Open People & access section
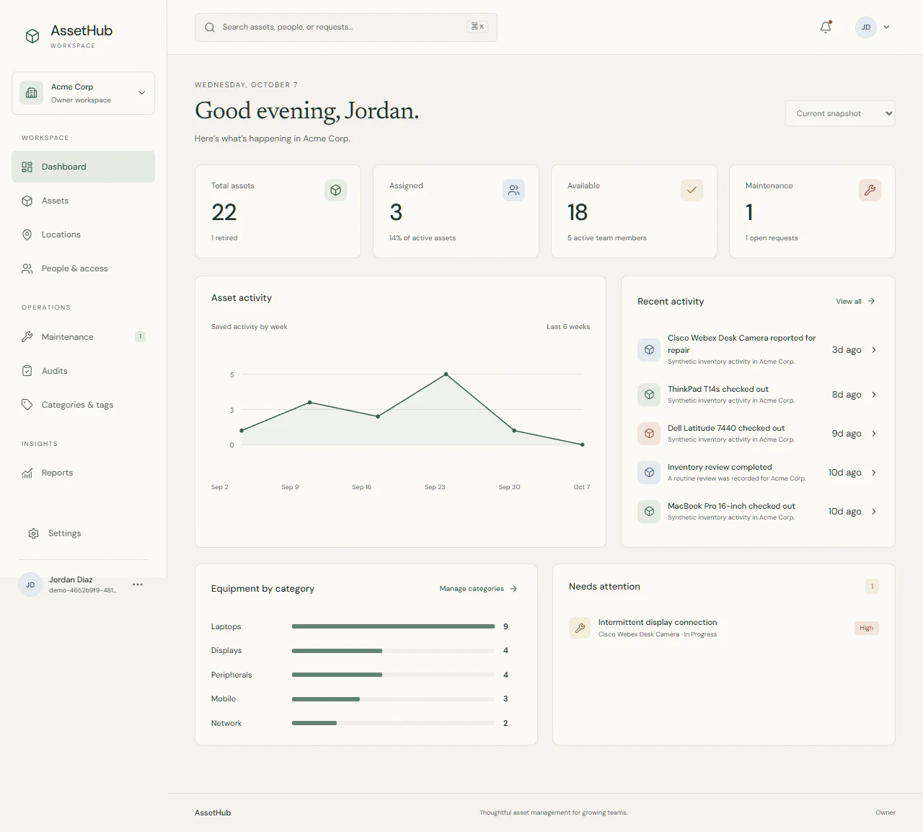This screenshot has height=832, width=923. pos(83,268)
